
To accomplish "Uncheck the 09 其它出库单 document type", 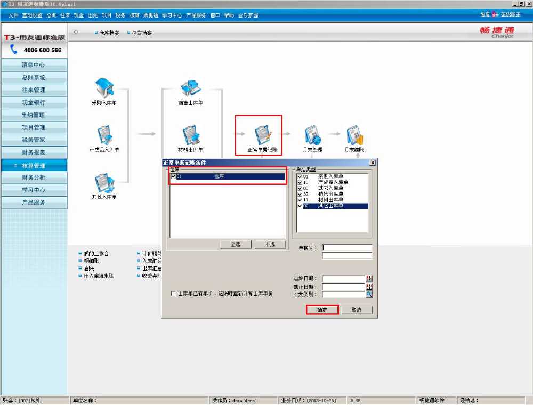I will click(300, 206).
